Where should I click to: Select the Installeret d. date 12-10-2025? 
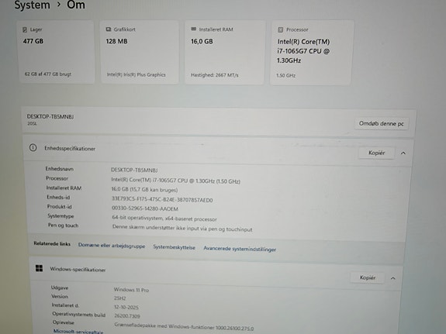[x=126, y=307]
